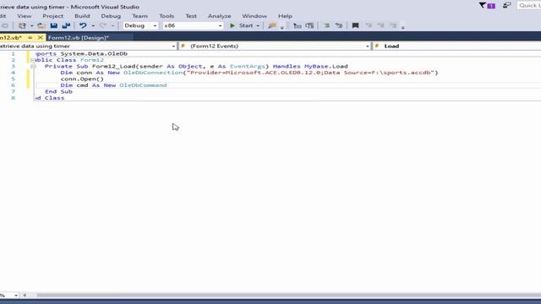The image size is (541, 304).
Task: Toggle bookmark with the bookmark flag icon
Action: [x=355, y=25]
